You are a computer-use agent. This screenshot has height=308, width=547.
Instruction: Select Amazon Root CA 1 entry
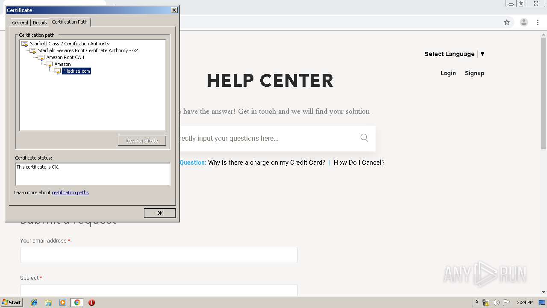click(65, 57)
